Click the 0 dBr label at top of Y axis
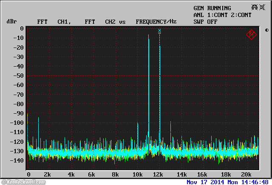This screenshot has height=185, width=272. click(x=22, y=28)
